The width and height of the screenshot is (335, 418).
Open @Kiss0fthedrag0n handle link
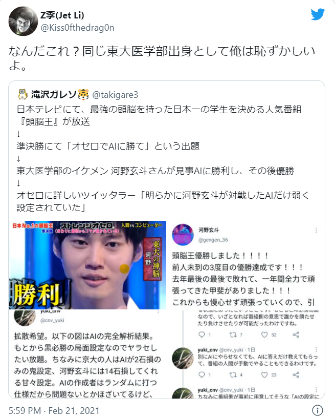point(77,28)
